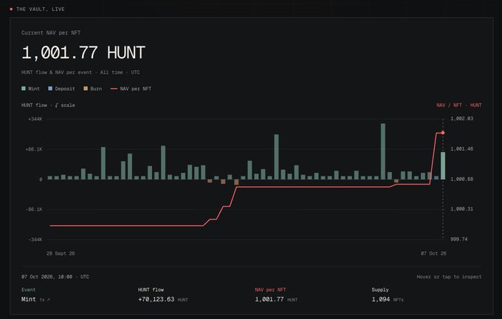
Task: Click the '07 Oct 26' end date
Action: [x=433, y=253]
